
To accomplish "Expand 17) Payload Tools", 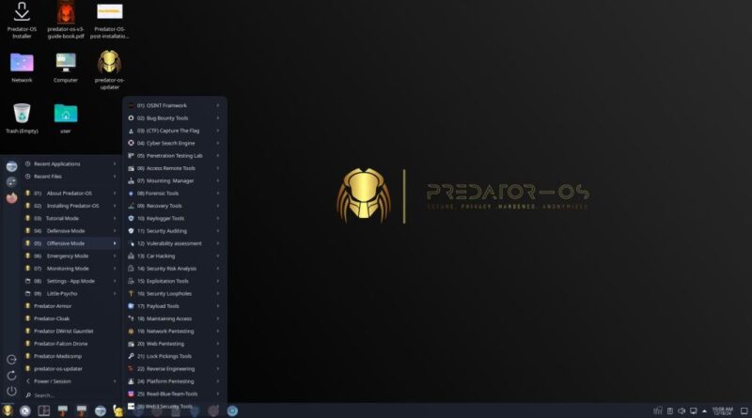I will tap(175, 306).
